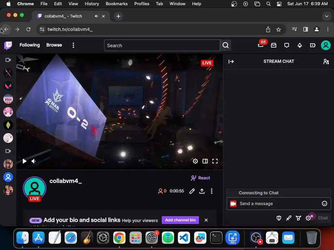334x250 pixels.
Task: Open the Following page
Action: [x=30, y=45]
